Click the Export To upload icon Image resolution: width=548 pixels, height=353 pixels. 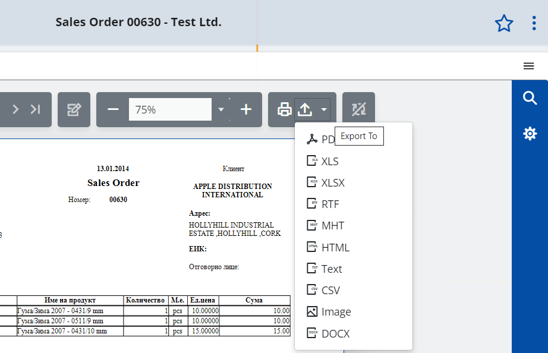coord(305,109)
